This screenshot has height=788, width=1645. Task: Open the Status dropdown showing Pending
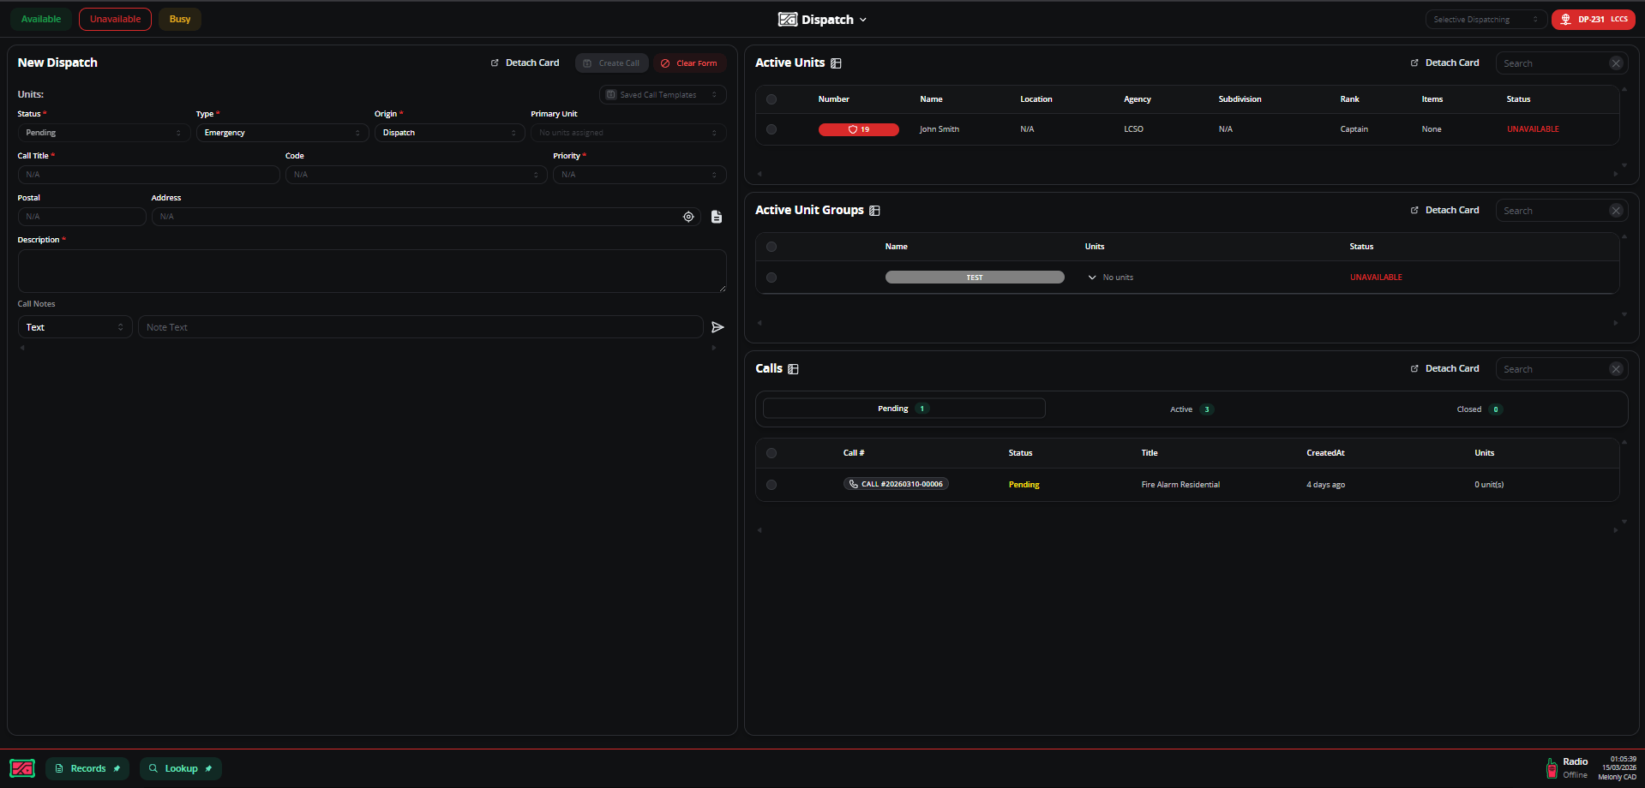click(104, 133)
